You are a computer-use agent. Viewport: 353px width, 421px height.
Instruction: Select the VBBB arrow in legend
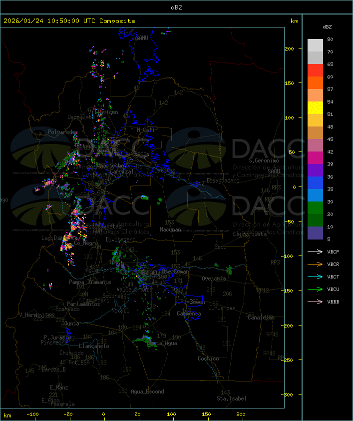tap(315, 302)
